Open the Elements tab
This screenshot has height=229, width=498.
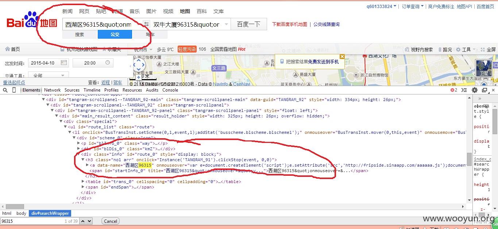31,90
